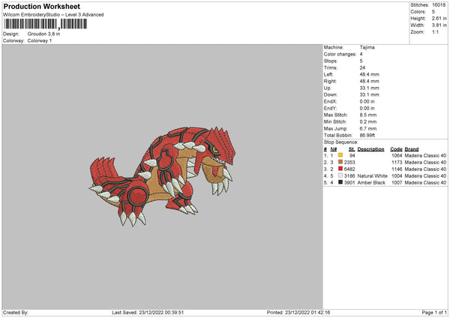Viewport: 450px width, 318px height.
Task: Click the Colorway 1 value
Action: 40,40
